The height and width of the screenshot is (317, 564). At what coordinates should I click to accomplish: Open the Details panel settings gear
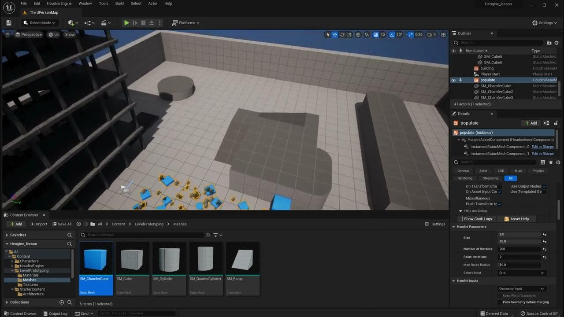click(x=558, y=162)
